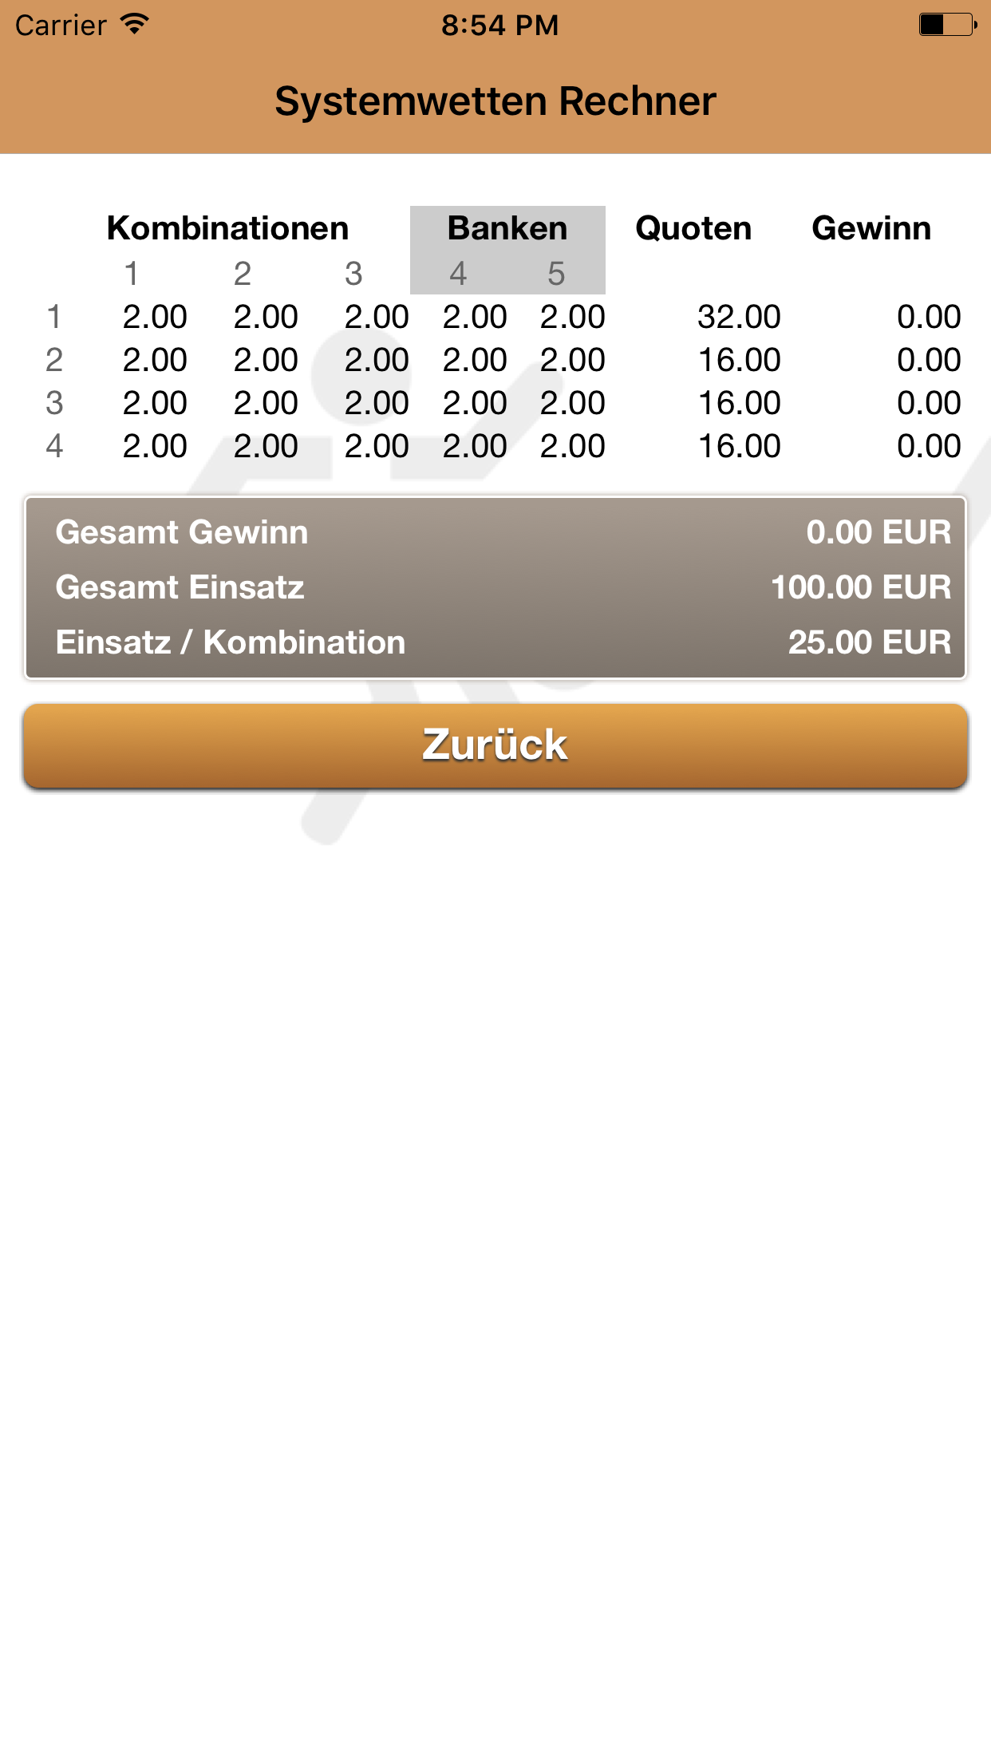Tap the 25.00 EUR stake amount
Screen dimensions: 991x1762
pyautogui.click(x=870, y=642)
